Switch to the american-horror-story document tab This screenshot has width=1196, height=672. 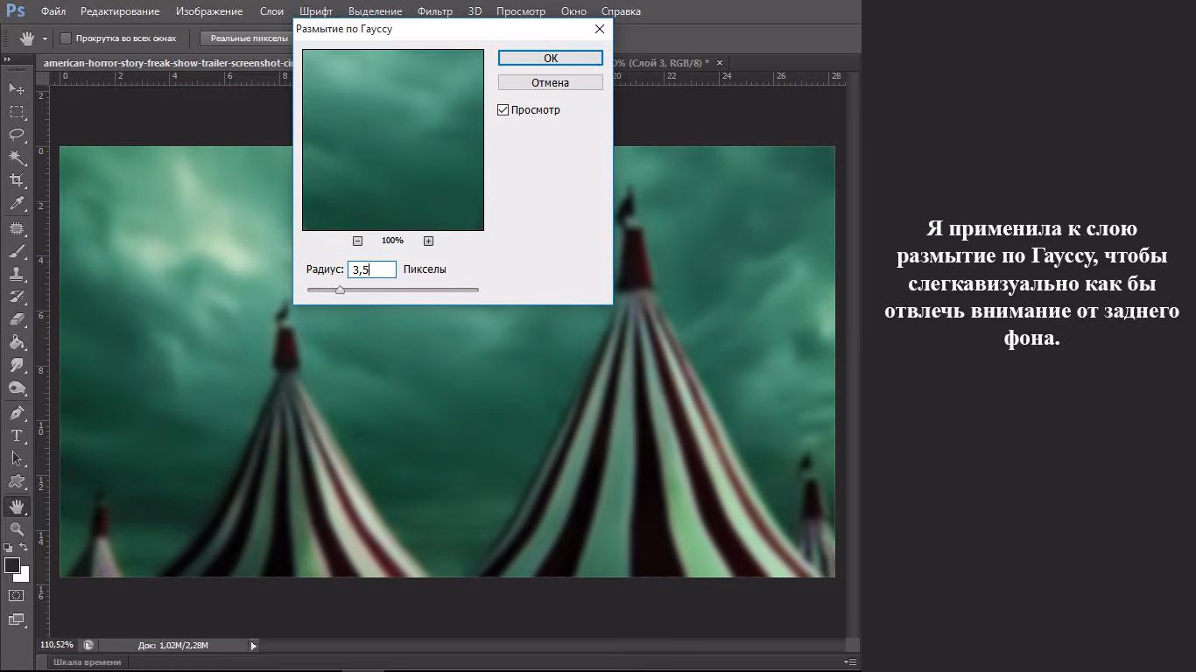click(x=166, y=63)
